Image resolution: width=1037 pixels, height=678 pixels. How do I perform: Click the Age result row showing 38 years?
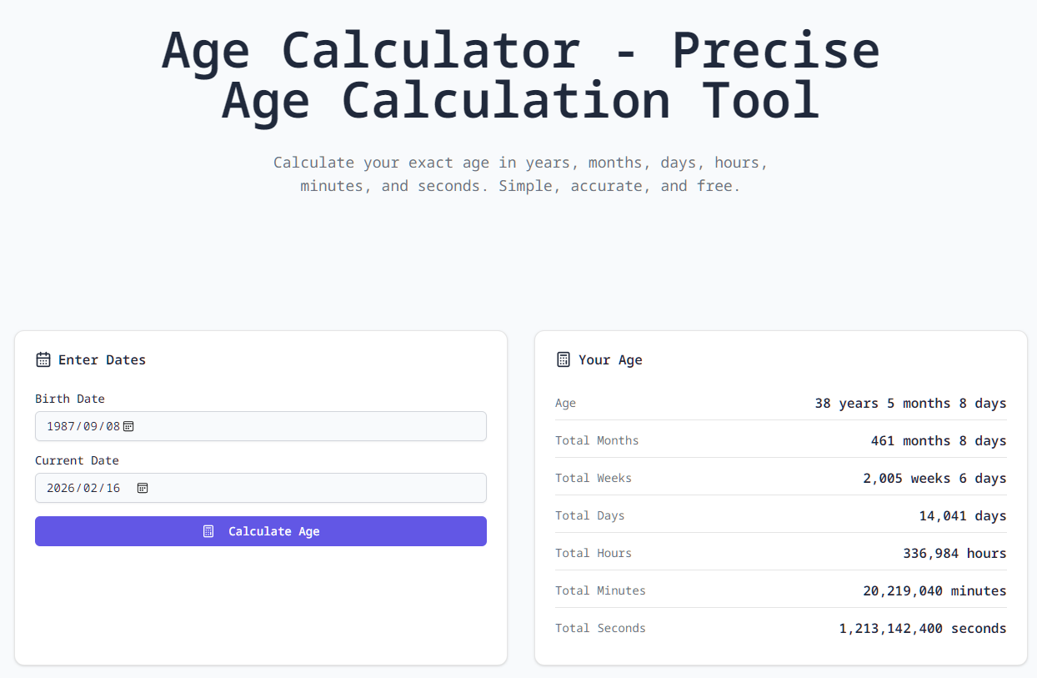click(780, 403)
